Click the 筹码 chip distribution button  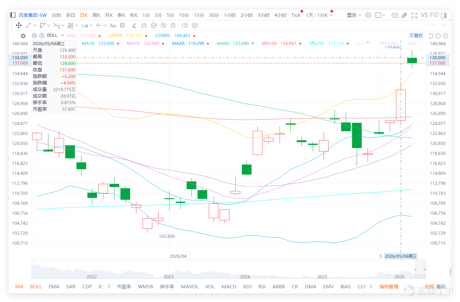[441, 286]
